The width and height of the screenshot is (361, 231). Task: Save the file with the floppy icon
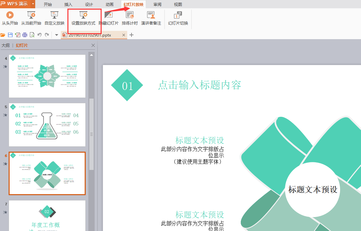pyautogui.click(x=10, y=35)
